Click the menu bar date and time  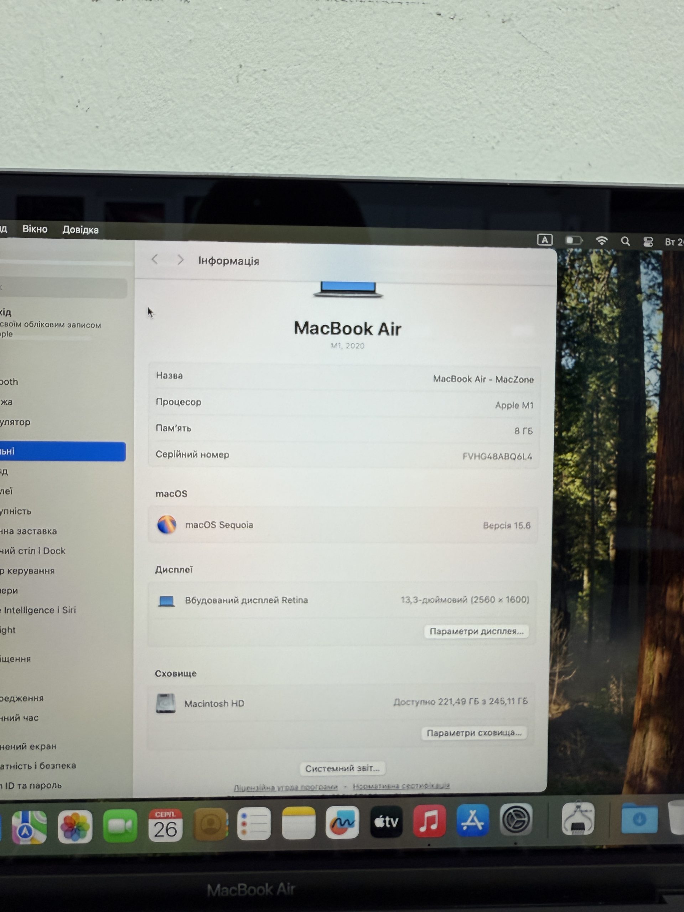point(674,242)
